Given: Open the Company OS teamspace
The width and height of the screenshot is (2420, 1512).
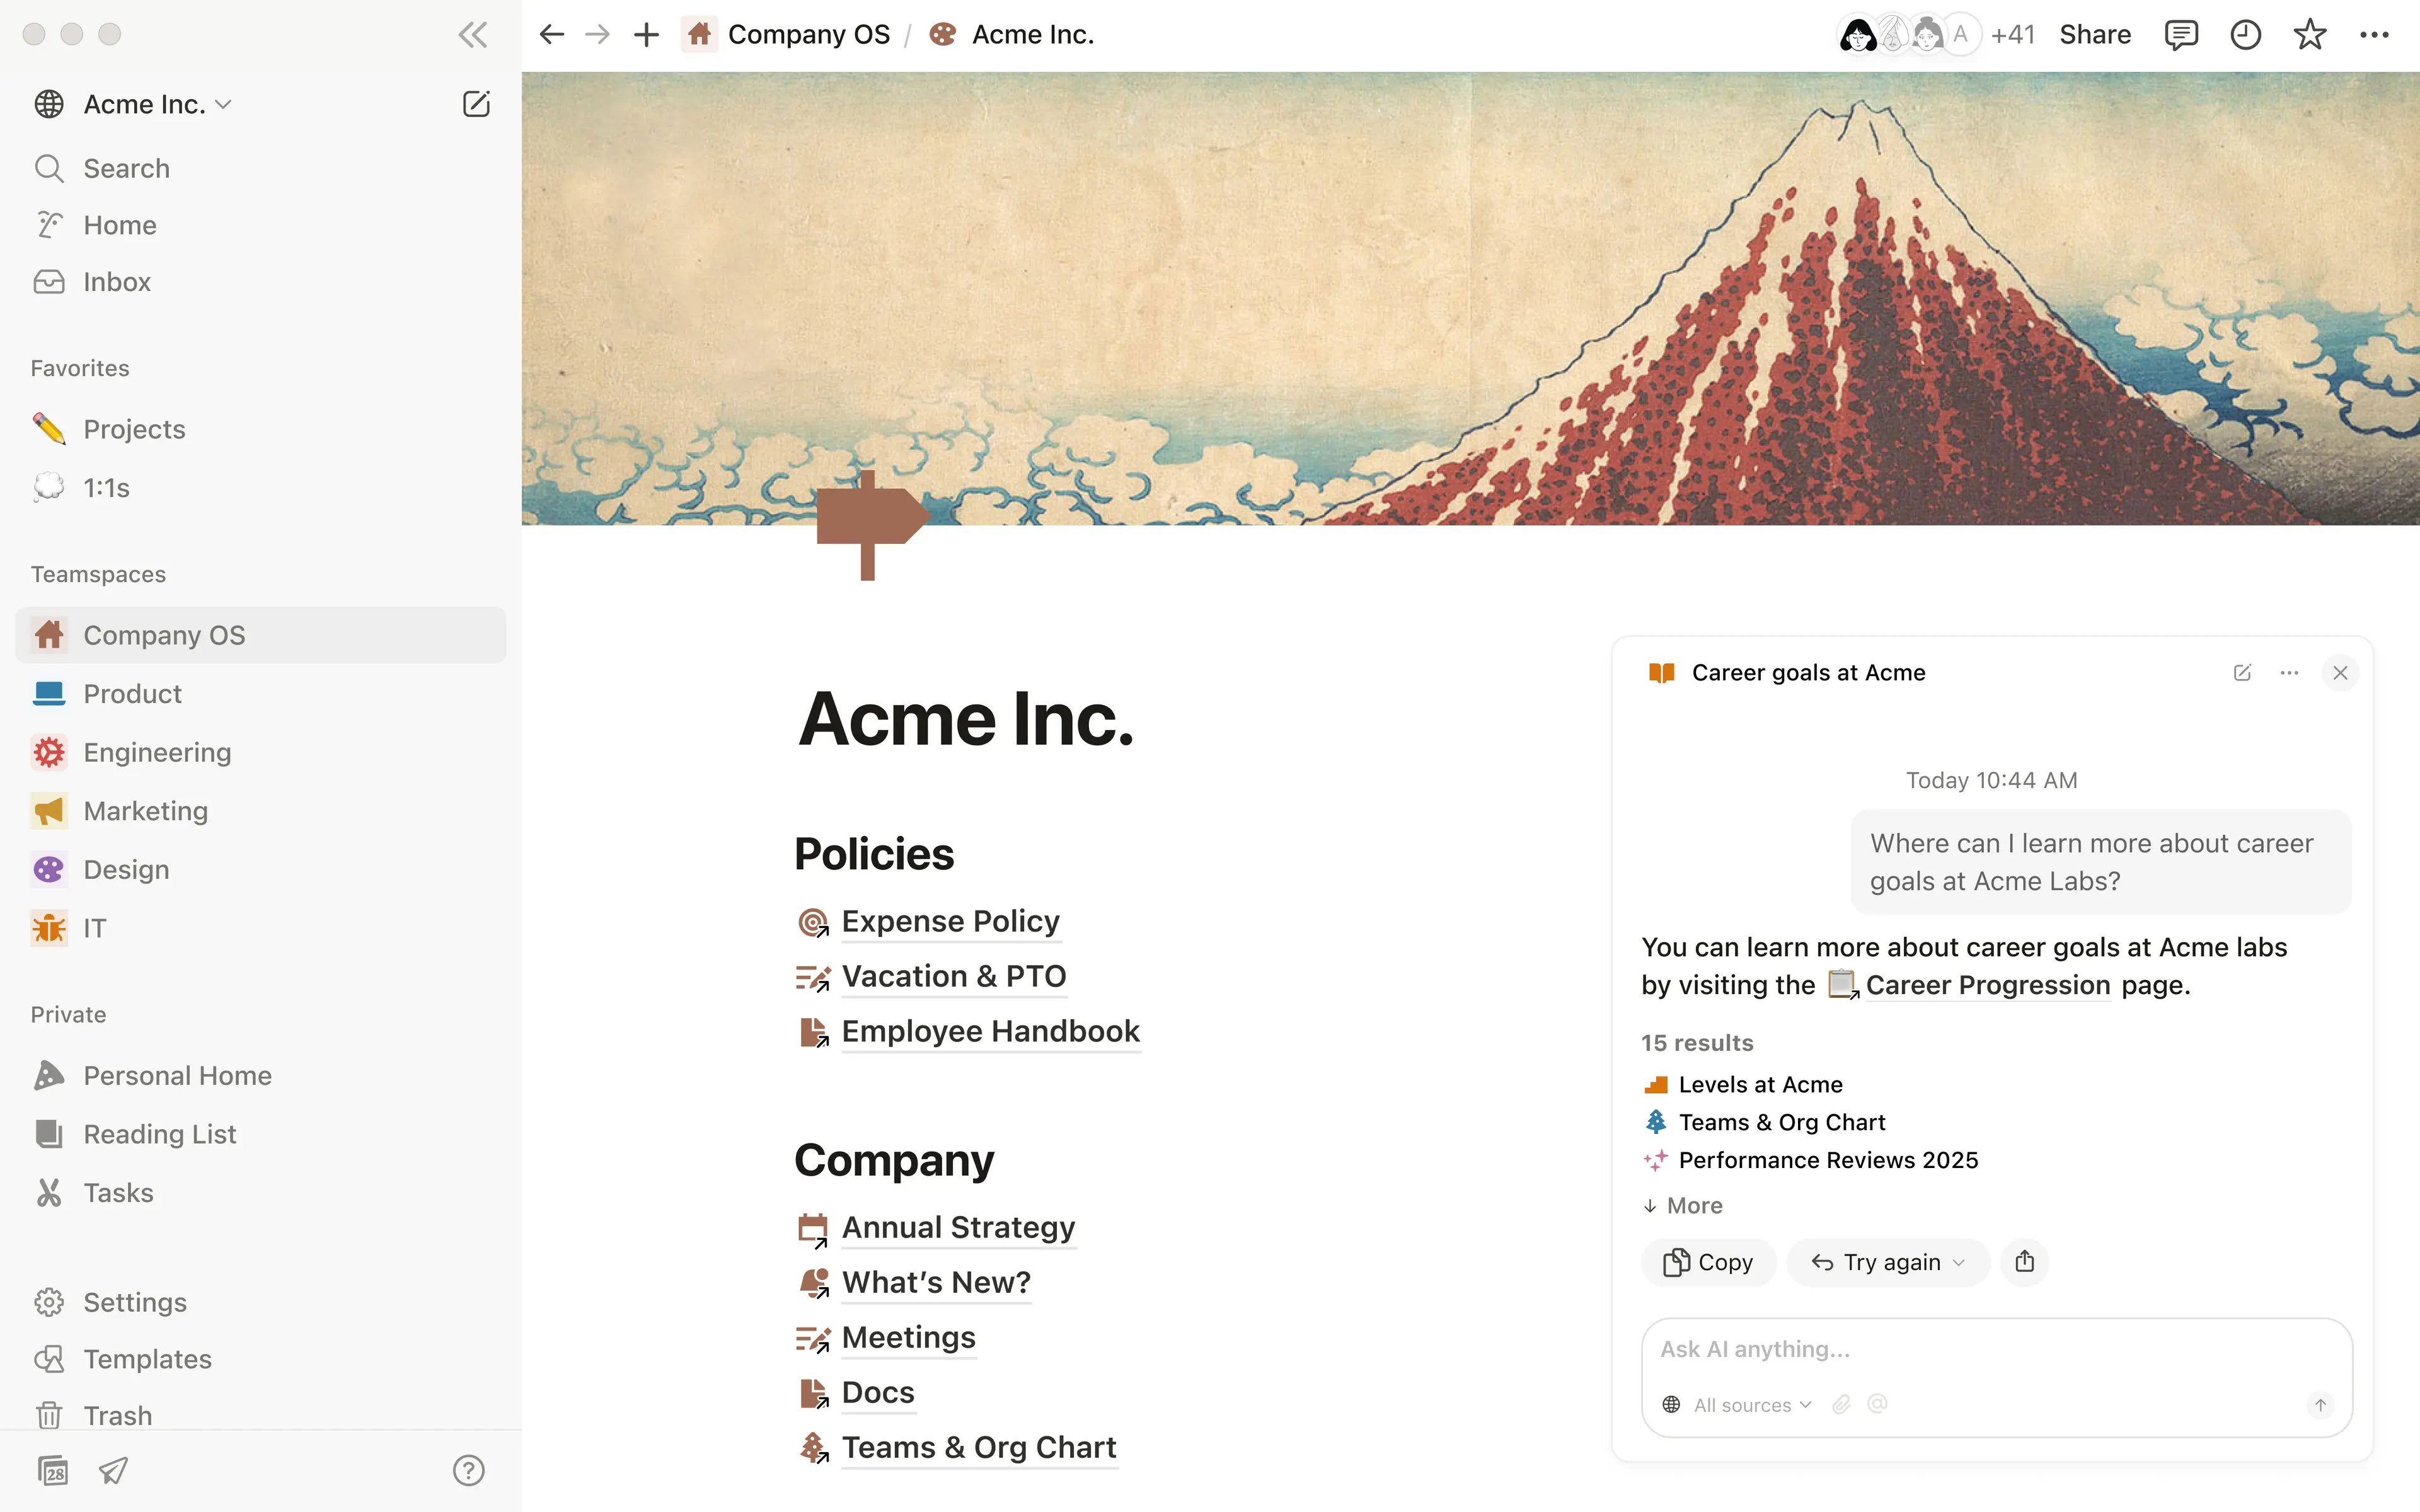Looking at the screenshot, I should point(165,634).
